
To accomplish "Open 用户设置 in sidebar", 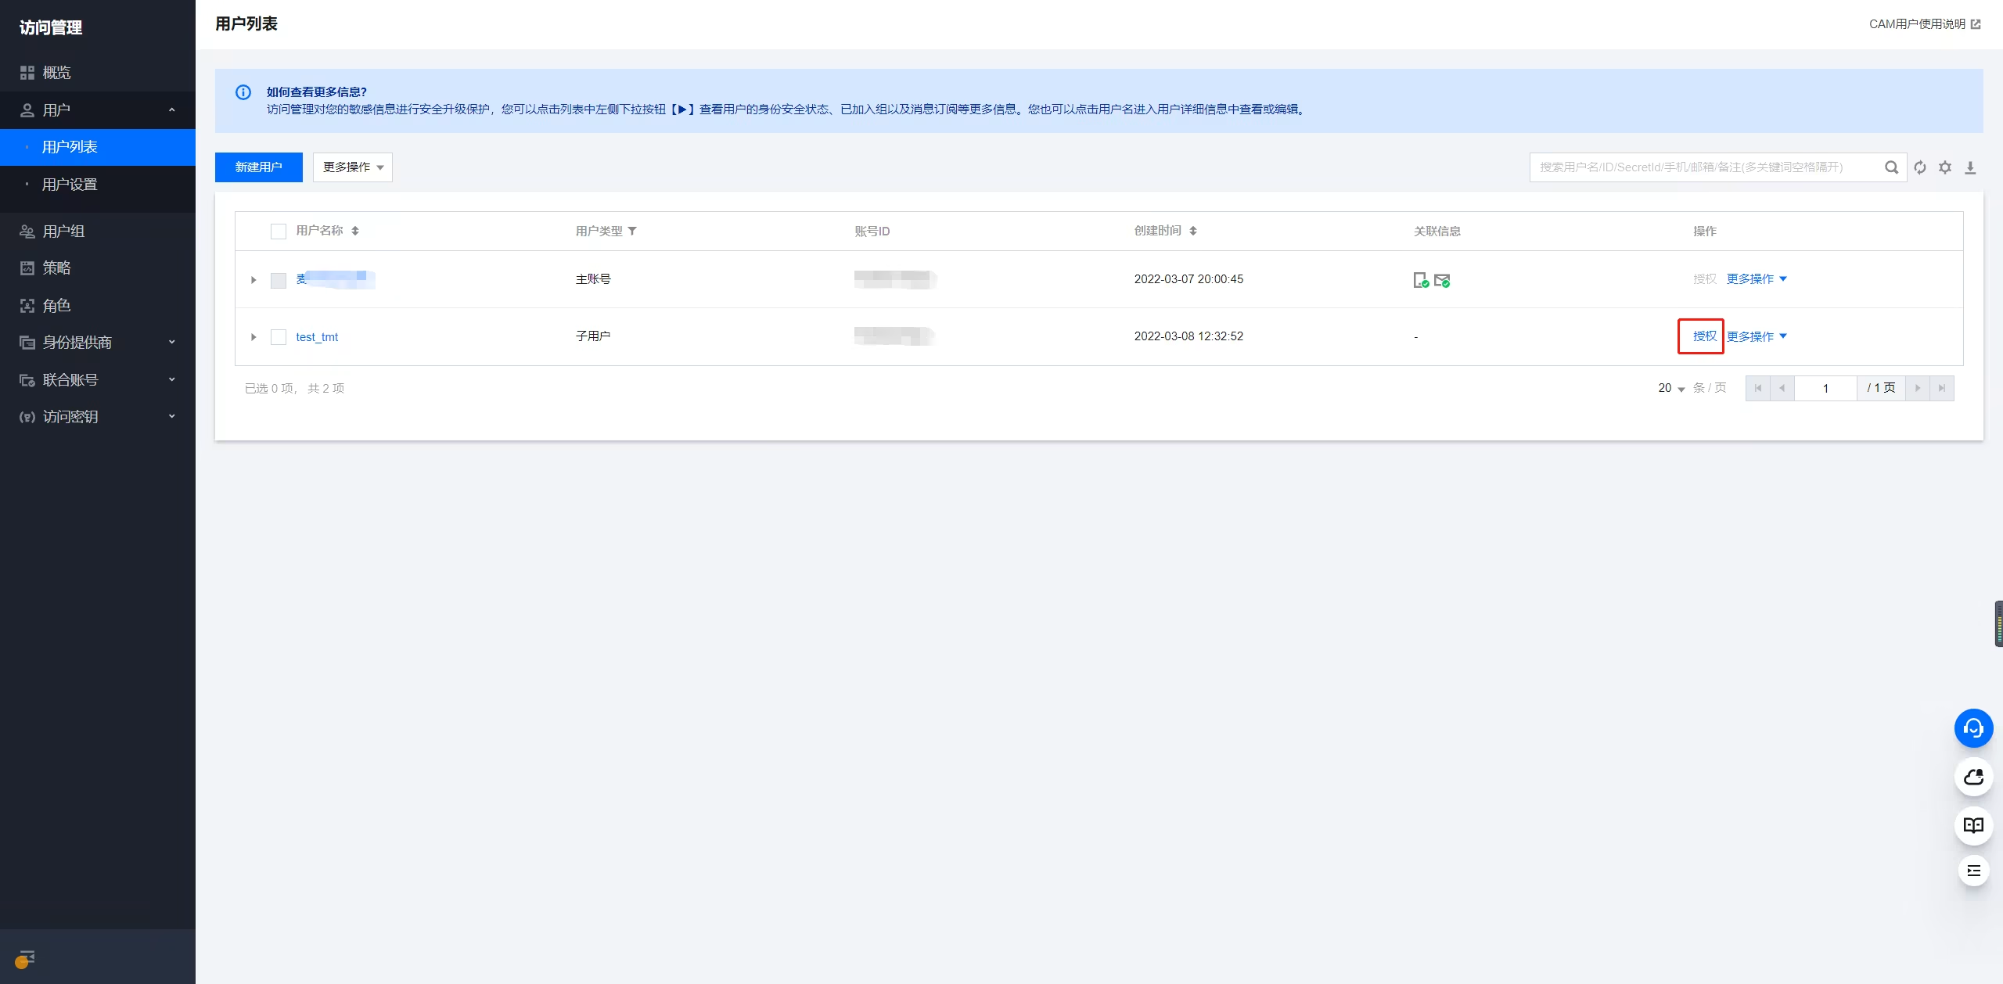I will coord(70,185).
